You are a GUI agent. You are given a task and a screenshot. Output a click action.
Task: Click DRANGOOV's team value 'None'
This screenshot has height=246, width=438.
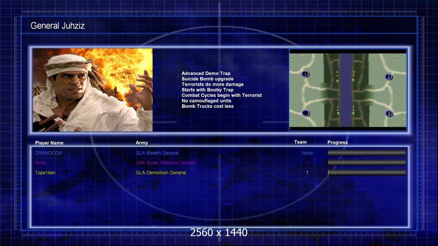tap(307, 153)
